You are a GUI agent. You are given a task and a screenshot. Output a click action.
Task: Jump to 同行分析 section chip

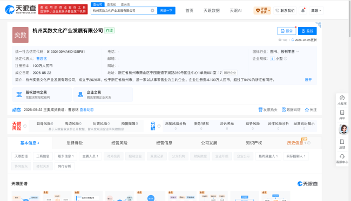[64, 166]
